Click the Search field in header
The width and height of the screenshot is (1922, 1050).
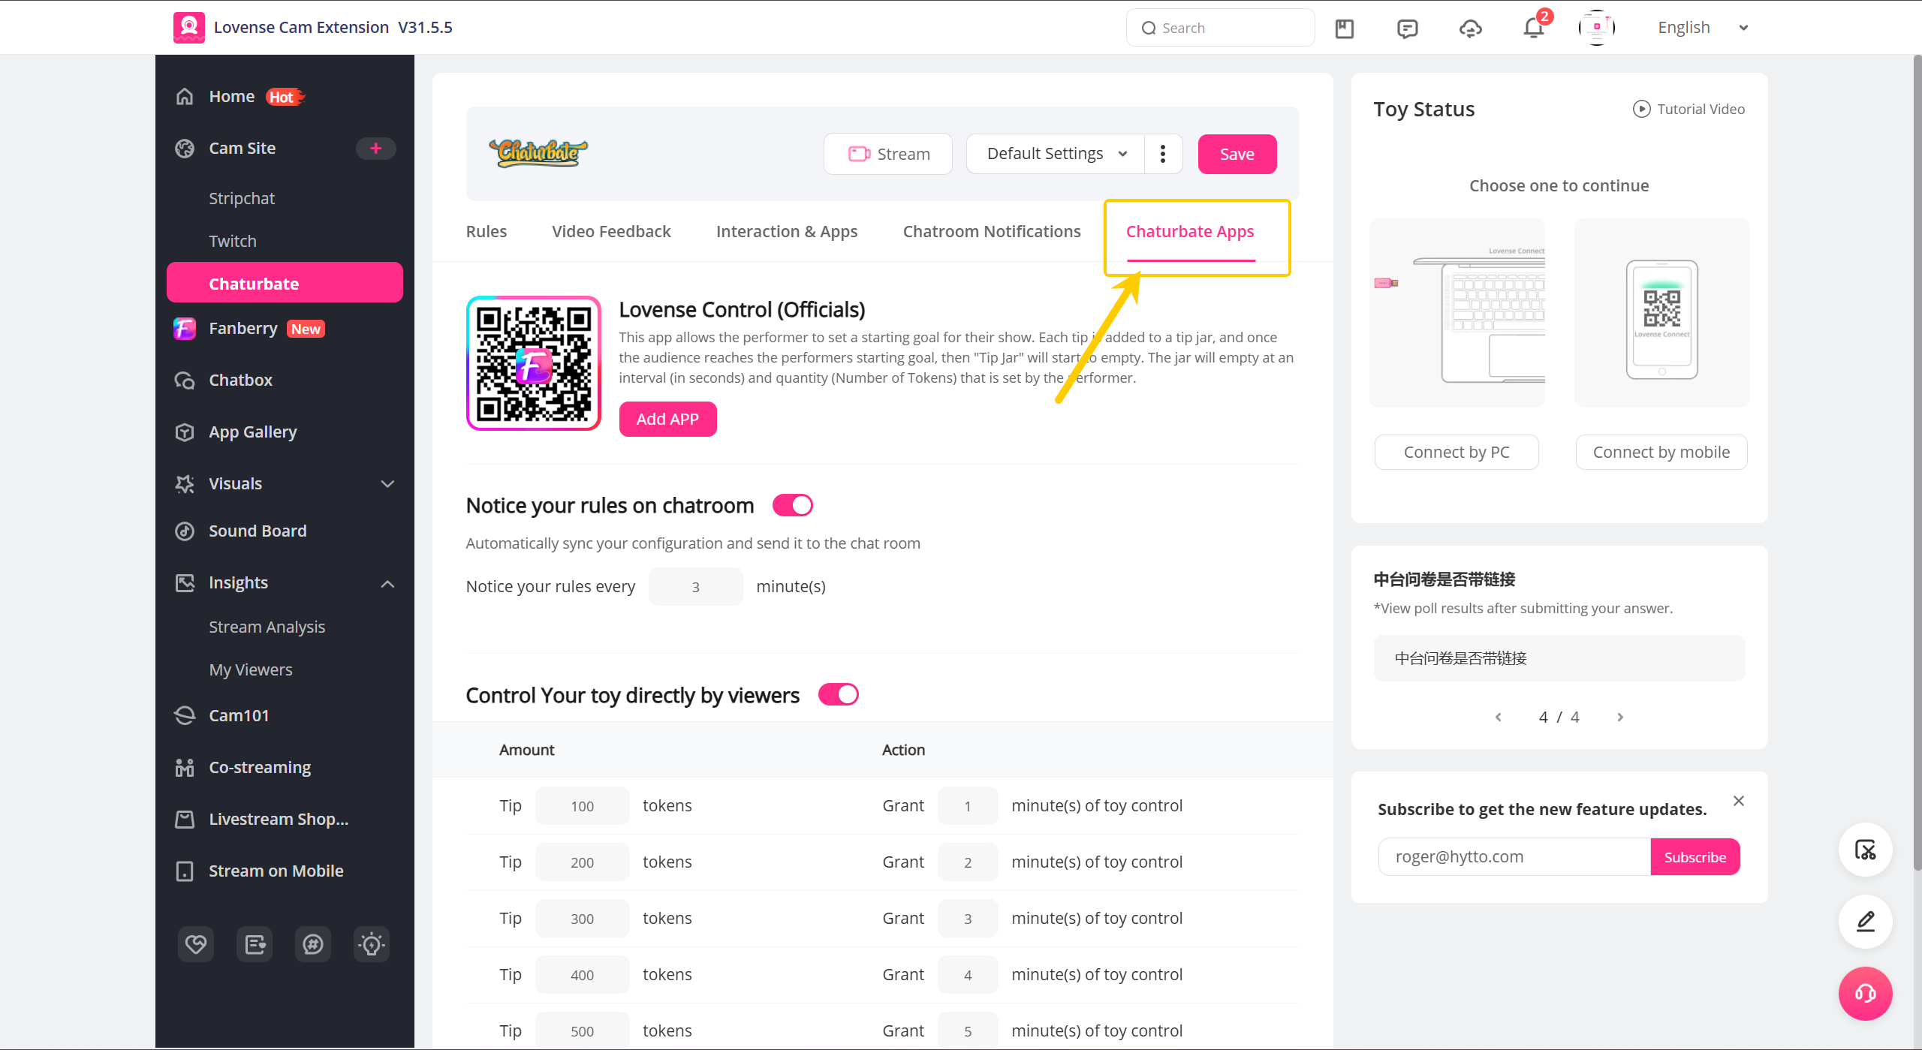(1220, 28)
